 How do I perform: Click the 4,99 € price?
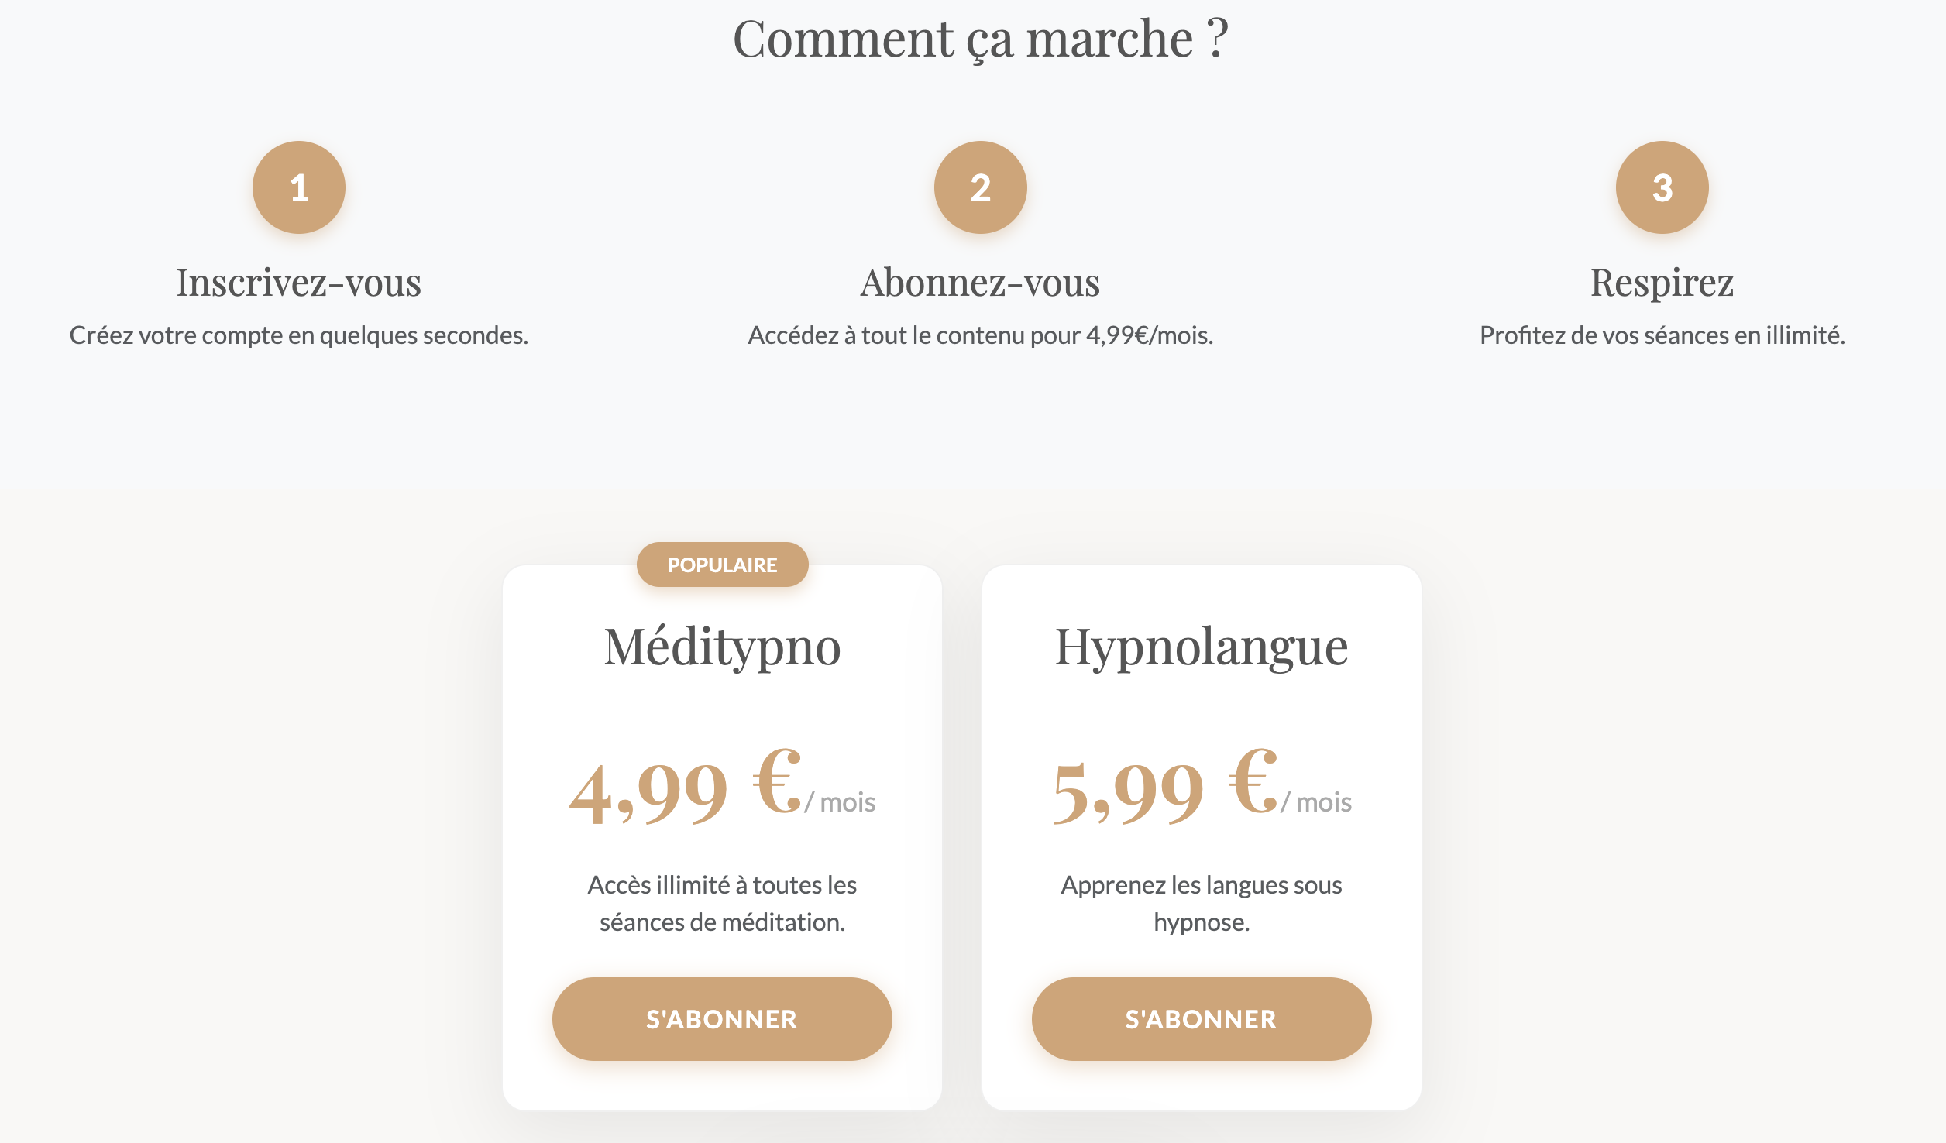point(686,788)
